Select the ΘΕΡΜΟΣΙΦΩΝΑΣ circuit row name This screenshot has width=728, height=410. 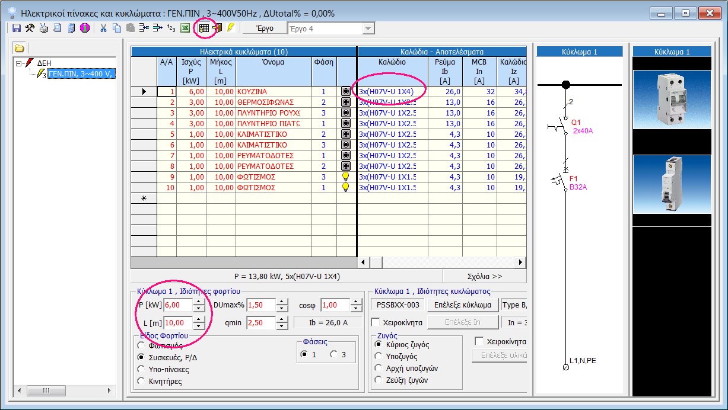pos(265,102)
